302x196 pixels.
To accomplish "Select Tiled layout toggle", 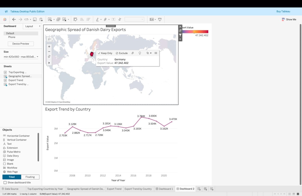I will (12, 177).
